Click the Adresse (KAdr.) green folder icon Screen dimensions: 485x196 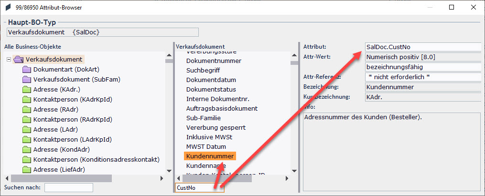(27, 90)
